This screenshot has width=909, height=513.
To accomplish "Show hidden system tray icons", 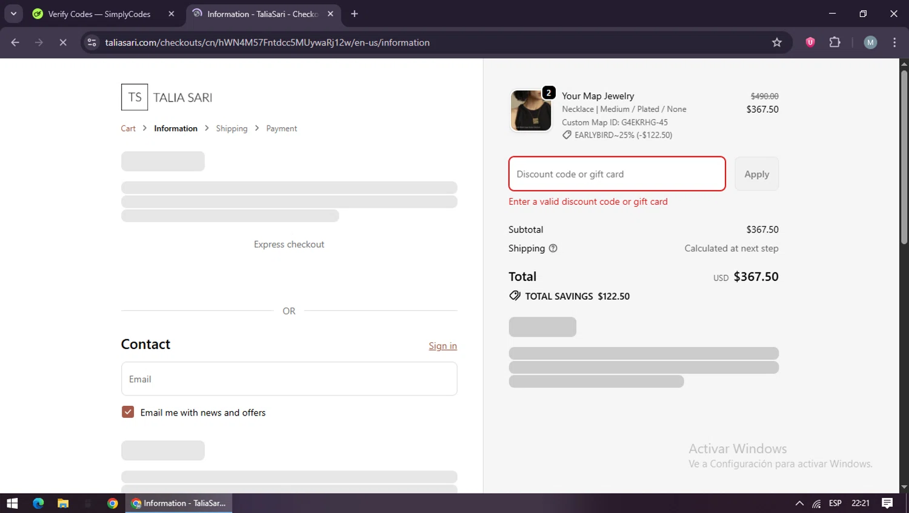I will 799,503.
